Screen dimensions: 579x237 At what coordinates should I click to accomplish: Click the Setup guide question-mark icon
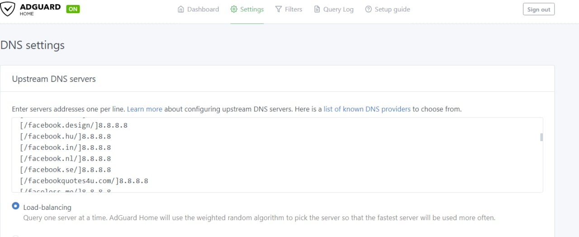tap(369, 9)
